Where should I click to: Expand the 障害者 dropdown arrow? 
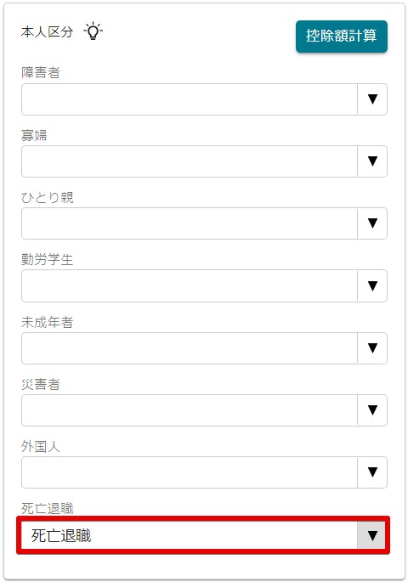(372, 99)
